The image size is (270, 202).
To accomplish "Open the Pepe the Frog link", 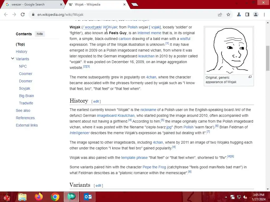I will [x=154, y=167].
